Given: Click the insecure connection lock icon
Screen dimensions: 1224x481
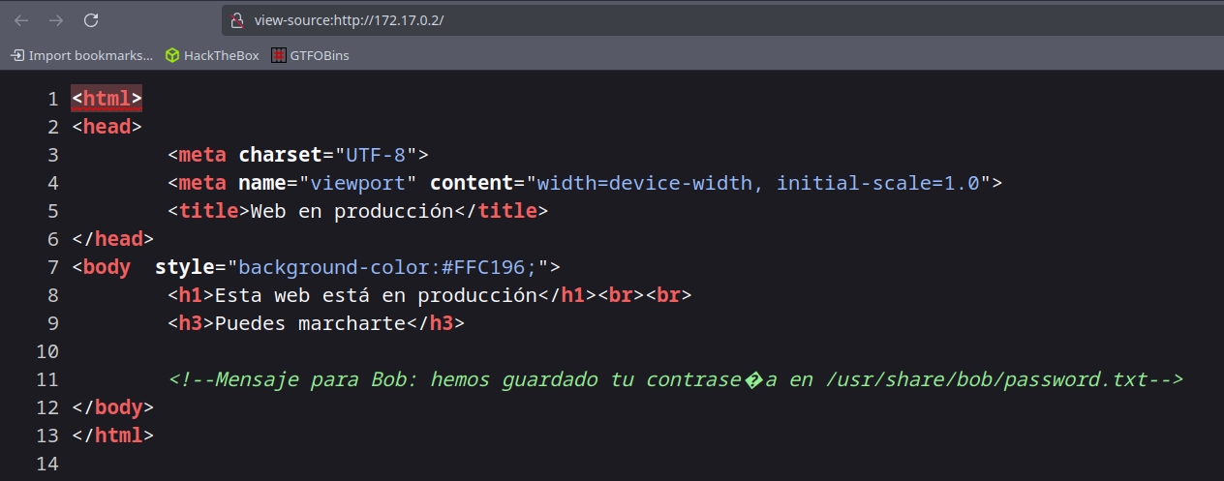Looking at the screenshot, I should [x=236, y=19].
